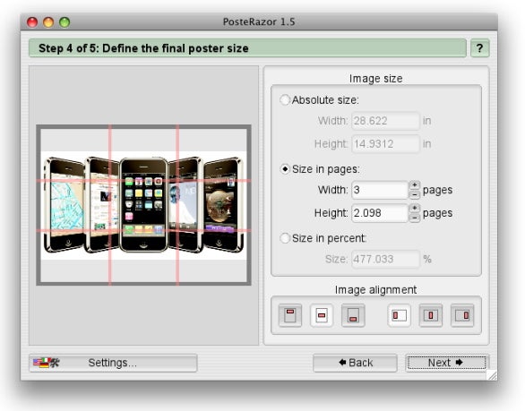
Task: Align image to top
Action: click(x=290, y=315)
